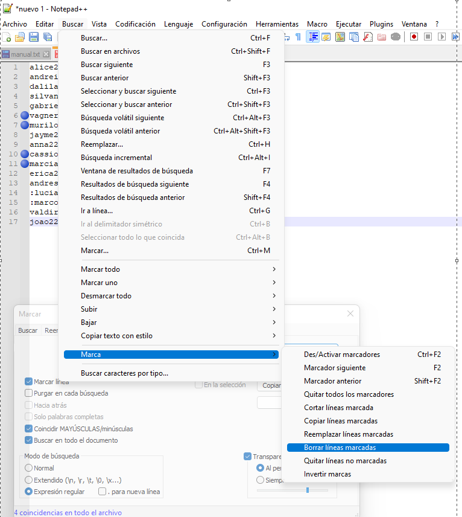Select Expresión regular search mode
Image resolution: width=462 pixels, height=517 pixels.
click(28, 492)
